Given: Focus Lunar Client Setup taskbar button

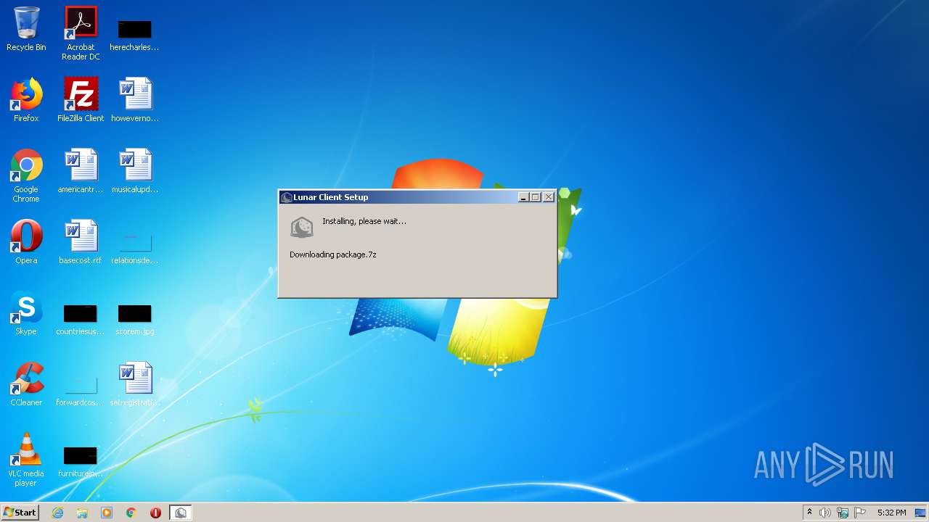Looking at the screenshot, I should tap(181, 513).
